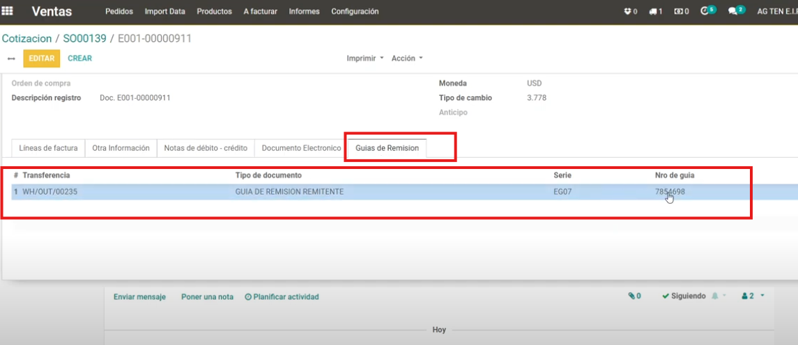The width and height of the screenshot is (798, 345).
Task: Open the activities clock icon
Action: pos(705,11)
